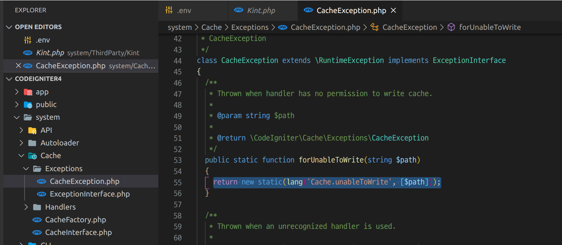Image resolution: width=562 pixels, height=245 pixels.
Task: Expand the public folder
Action: [x=17, y=104]
